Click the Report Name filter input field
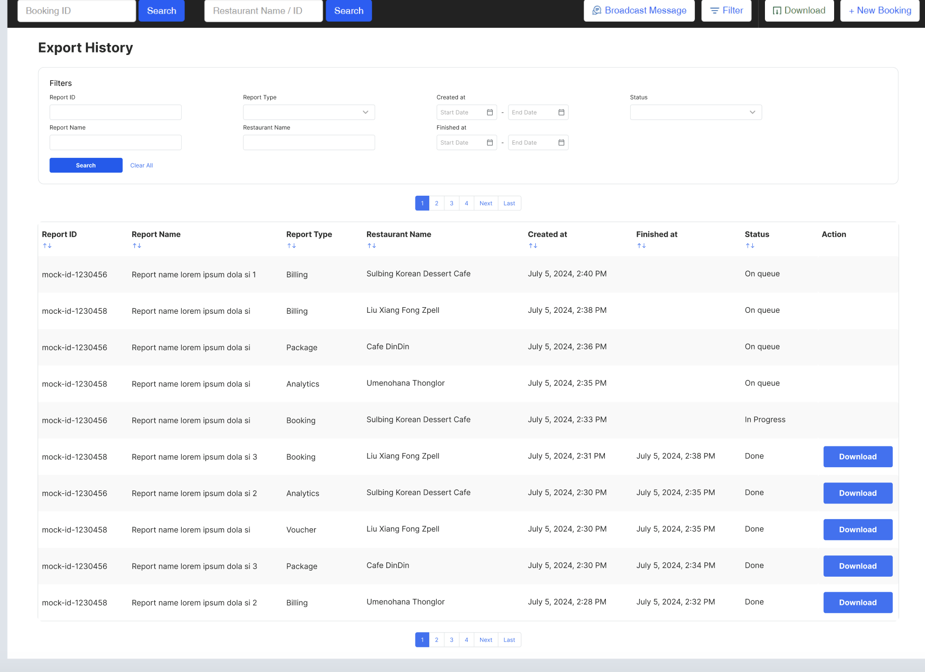The height and width of the screenshot is (672, 925). [x=115, y=143]
